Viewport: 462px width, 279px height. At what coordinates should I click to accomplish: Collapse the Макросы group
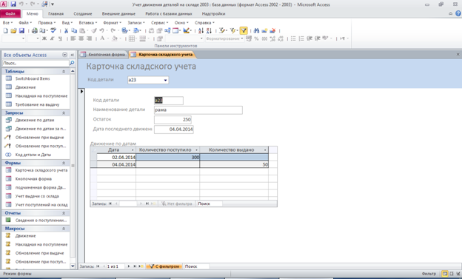(64, 229)
